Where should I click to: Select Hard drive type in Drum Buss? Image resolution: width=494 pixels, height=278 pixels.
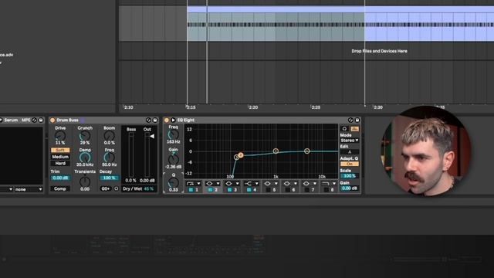pyautogui.click(x=60, y=163)
